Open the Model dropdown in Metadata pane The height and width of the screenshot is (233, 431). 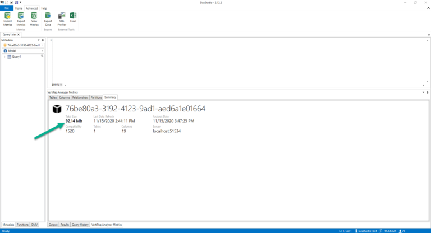(x=42, y=51)
